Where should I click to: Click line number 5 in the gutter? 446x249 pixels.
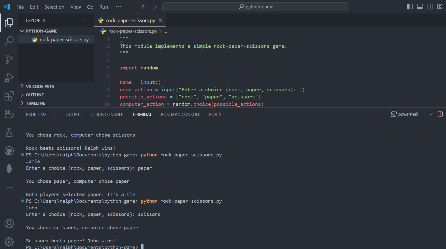(x=108, y=68)
